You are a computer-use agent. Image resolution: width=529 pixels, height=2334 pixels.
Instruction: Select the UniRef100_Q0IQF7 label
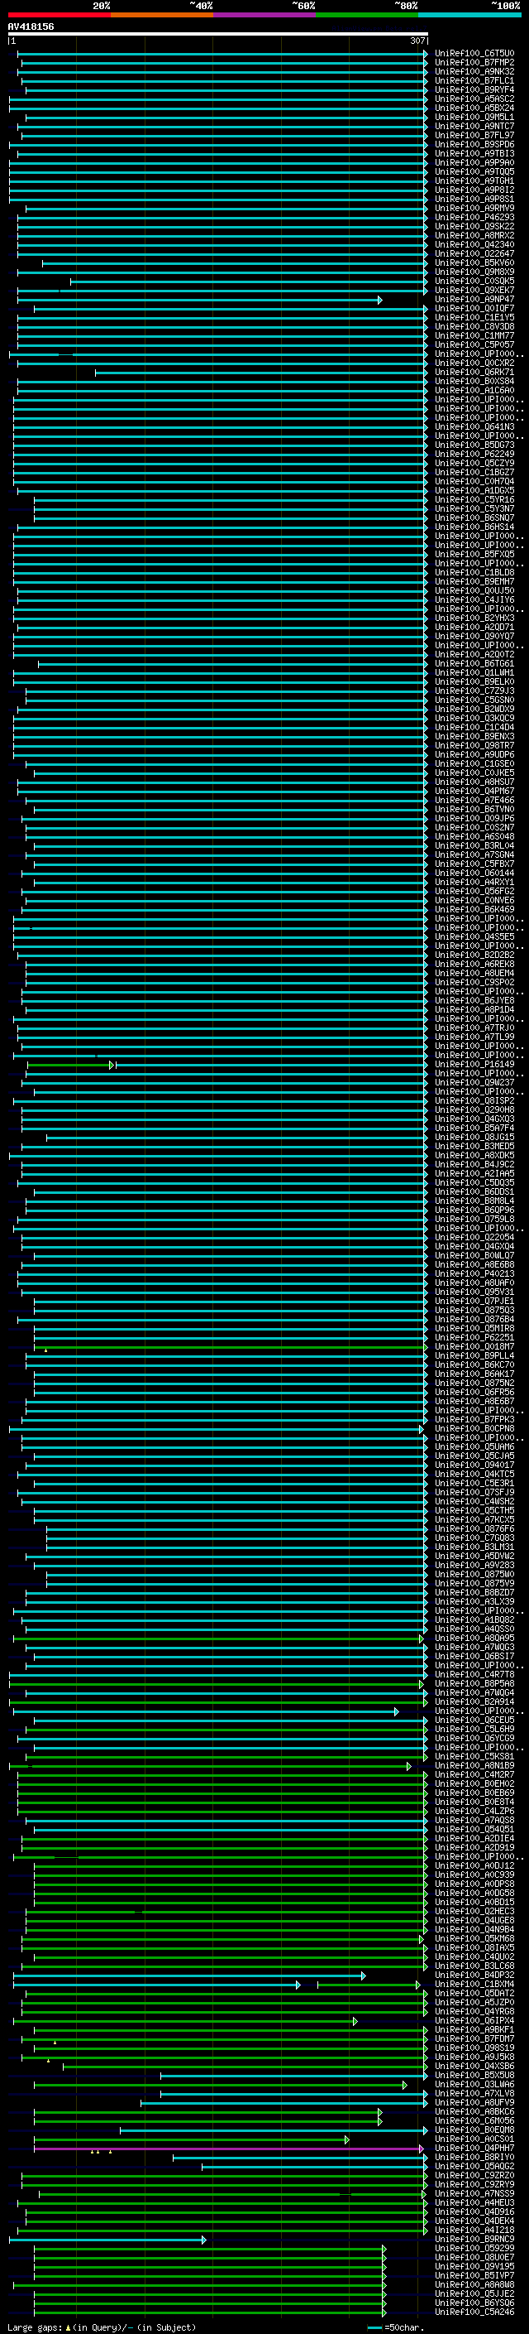click(474, 308)
